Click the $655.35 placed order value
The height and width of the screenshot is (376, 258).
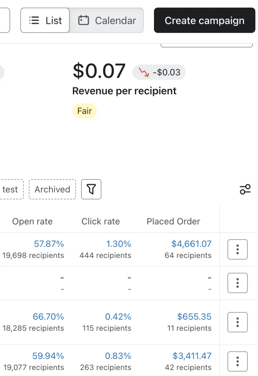pos(194,317)
